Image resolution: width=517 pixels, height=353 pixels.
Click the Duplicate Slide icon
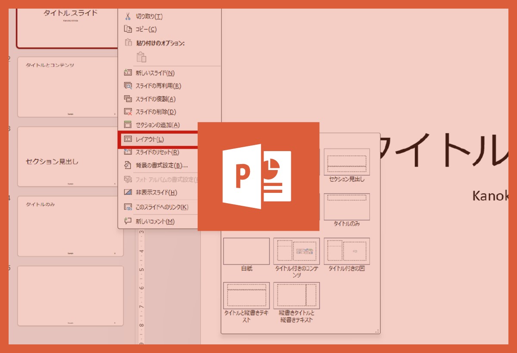pos(128,99)
